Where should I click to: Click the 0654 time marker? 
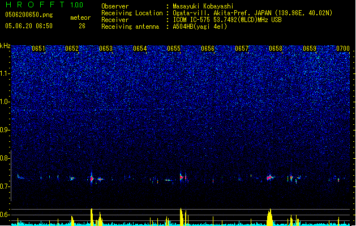(140, 49)
